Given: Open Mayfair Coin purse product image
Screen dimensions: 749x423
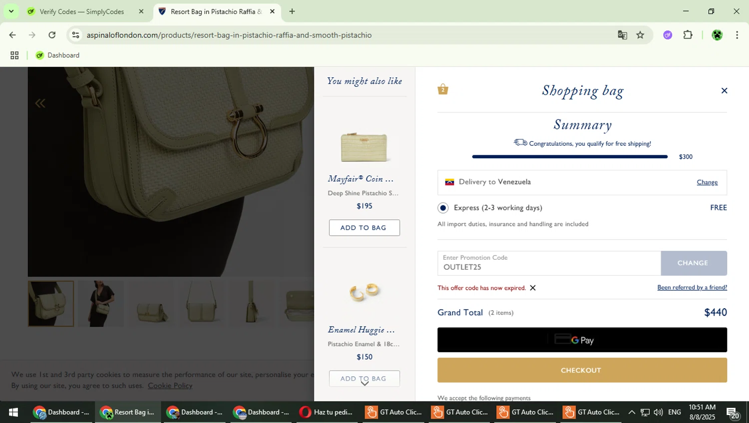Looking at the screenshot, I should [364, 147].
